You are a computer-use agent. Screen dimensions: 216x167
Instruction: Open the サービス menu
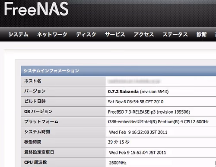coord(115,34)
